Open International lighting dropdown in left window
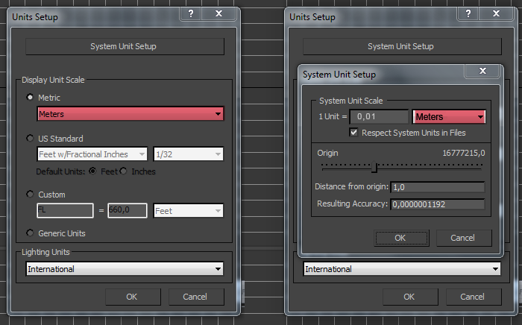 point(125,269)
